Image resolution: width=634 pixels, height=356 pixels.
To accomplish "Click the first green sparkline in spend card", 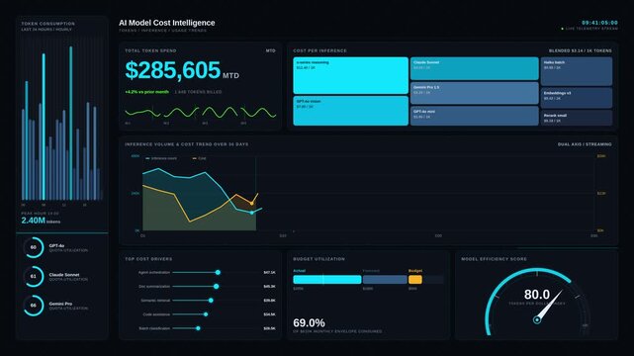I will tap(142, 113).
